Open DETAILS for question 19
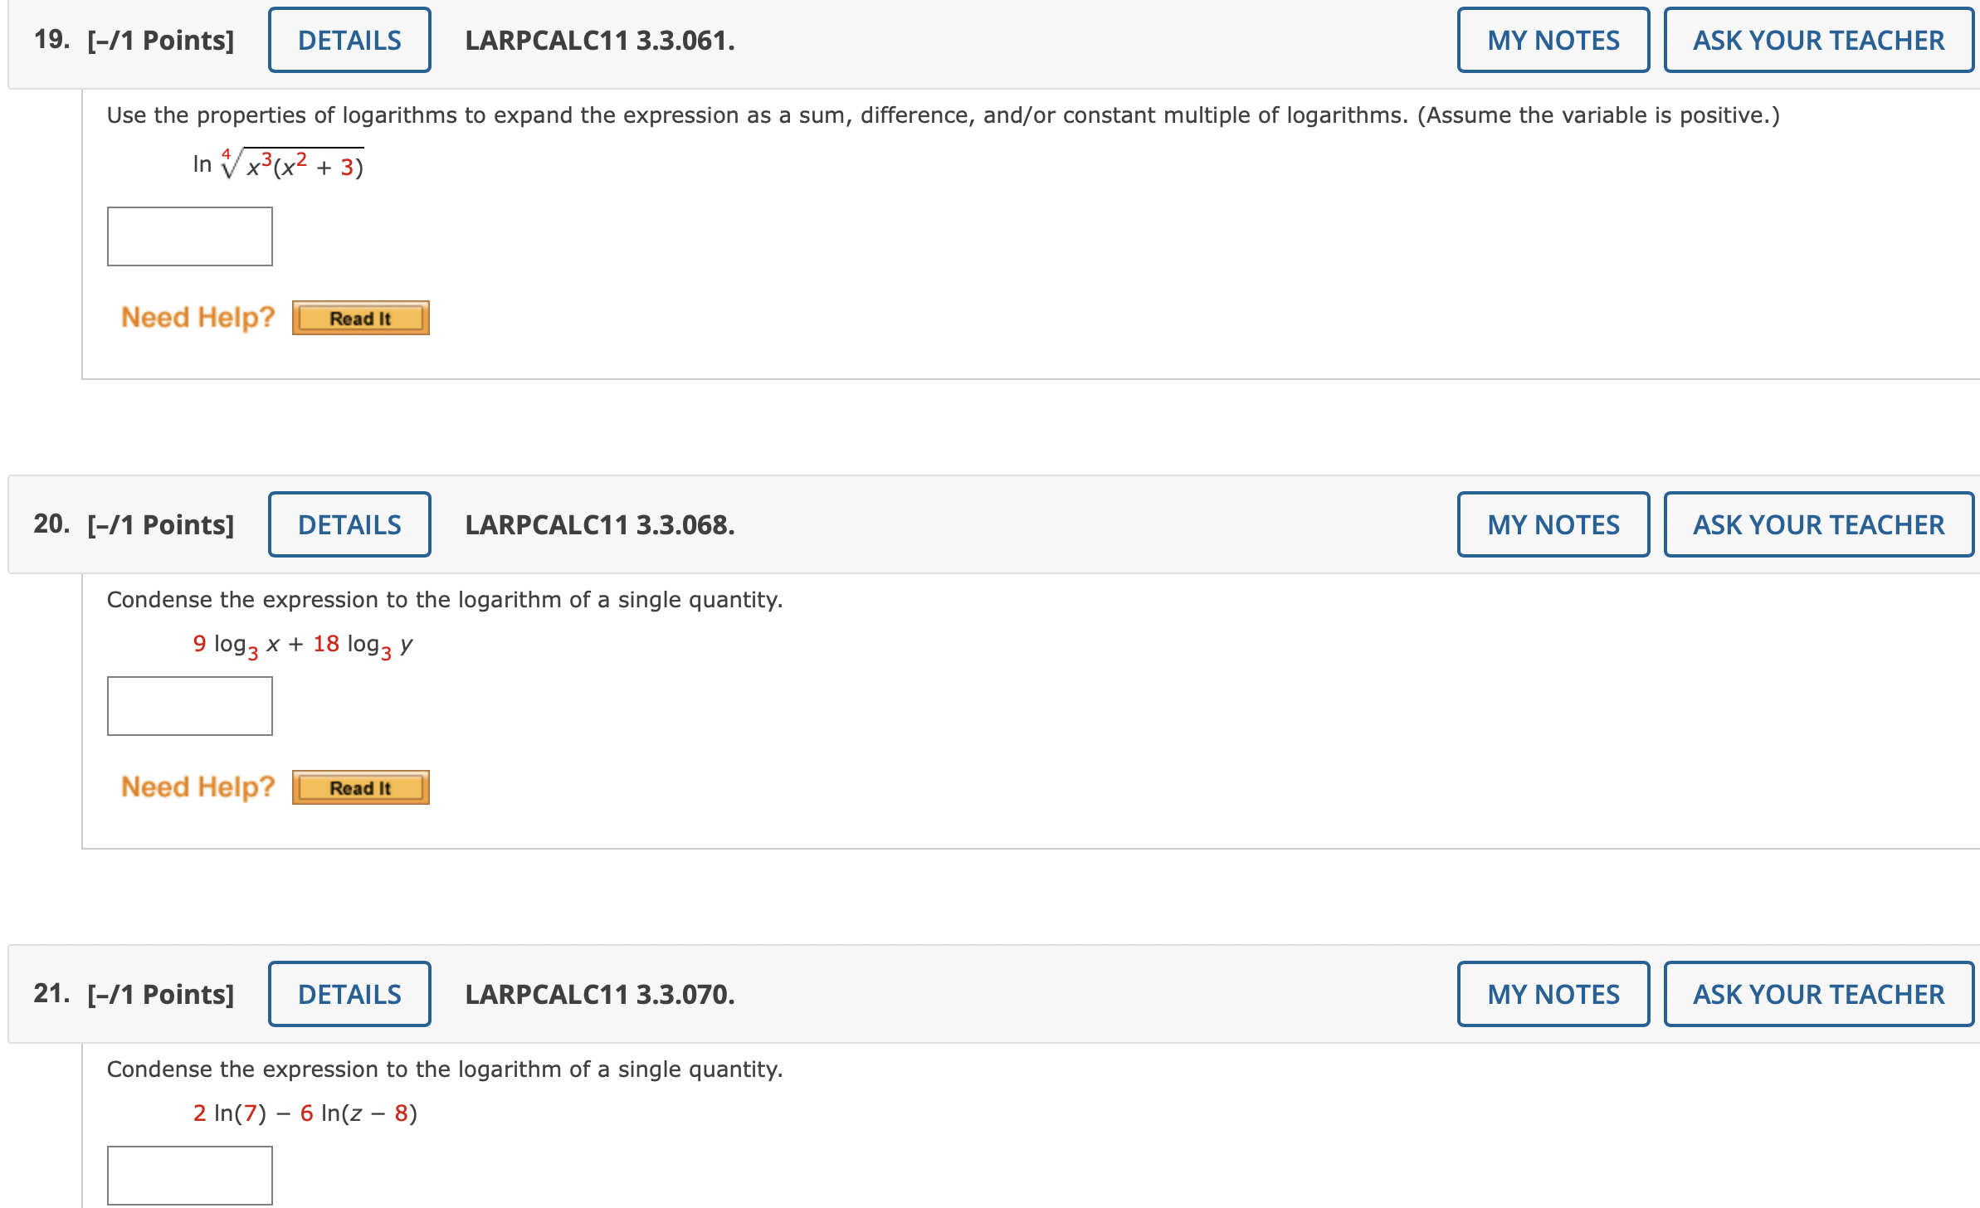 pos(349,39)
